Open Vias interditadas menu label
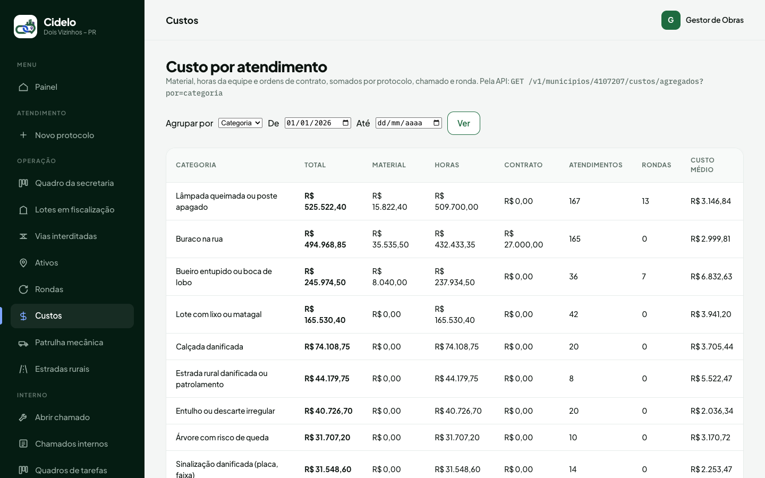 click(66, 236)
